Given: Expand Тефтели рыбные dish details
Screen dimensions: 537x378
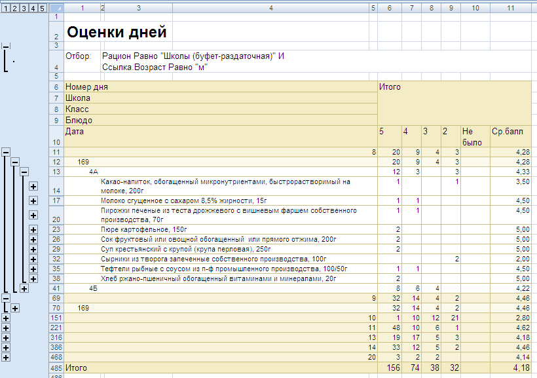Looking at the screenshot, I should 33,269.
